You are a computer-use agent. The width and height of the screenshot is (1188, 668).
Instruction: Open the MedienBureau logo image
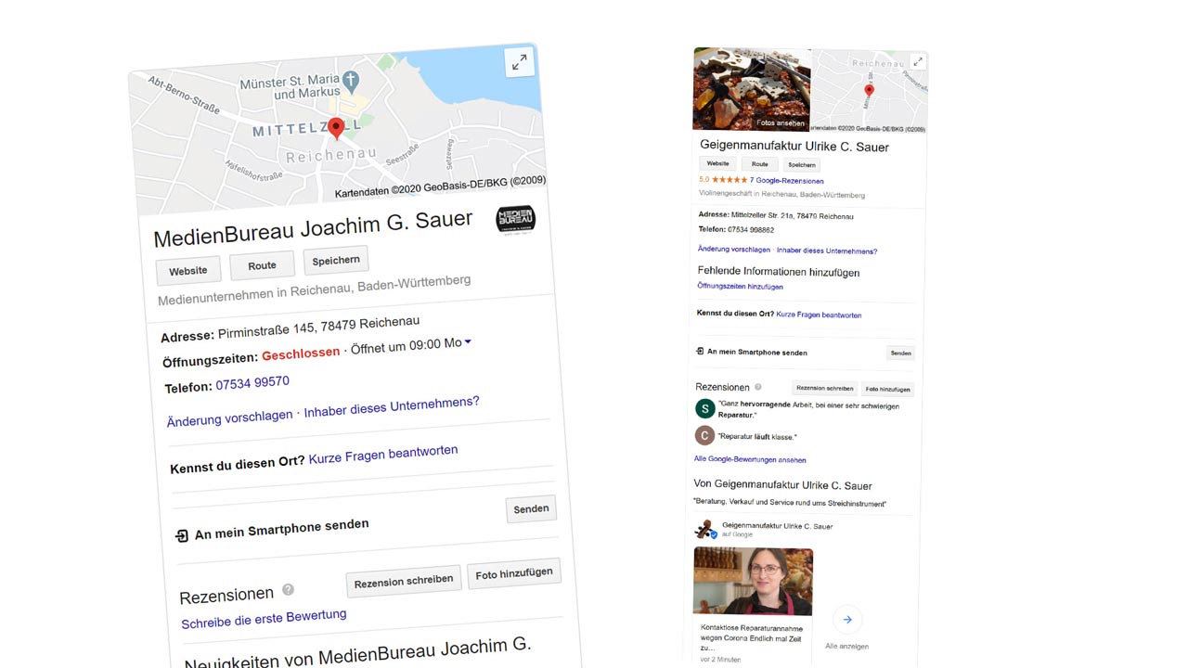coord(516,220)
